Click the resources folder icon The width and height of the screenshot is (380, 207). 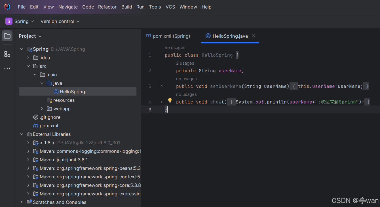click(x=49, y=100)
